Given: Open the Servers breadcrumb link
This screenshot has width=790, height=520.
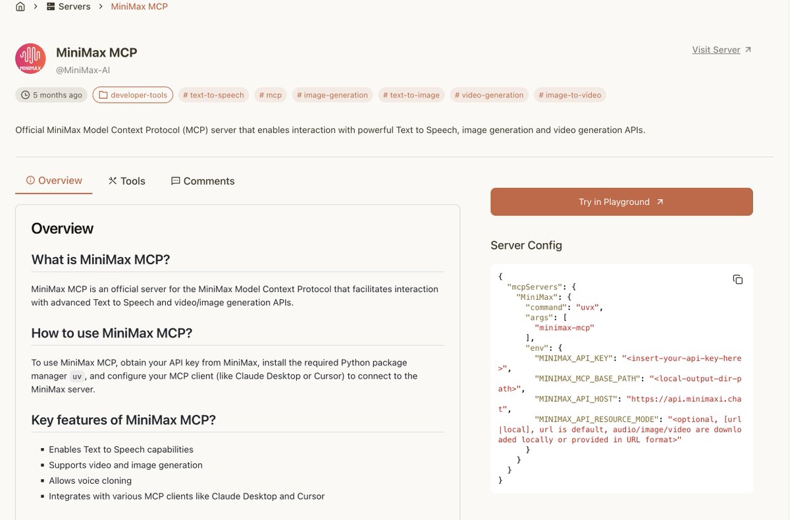Looking at the screenshot, I should point(69,7).
